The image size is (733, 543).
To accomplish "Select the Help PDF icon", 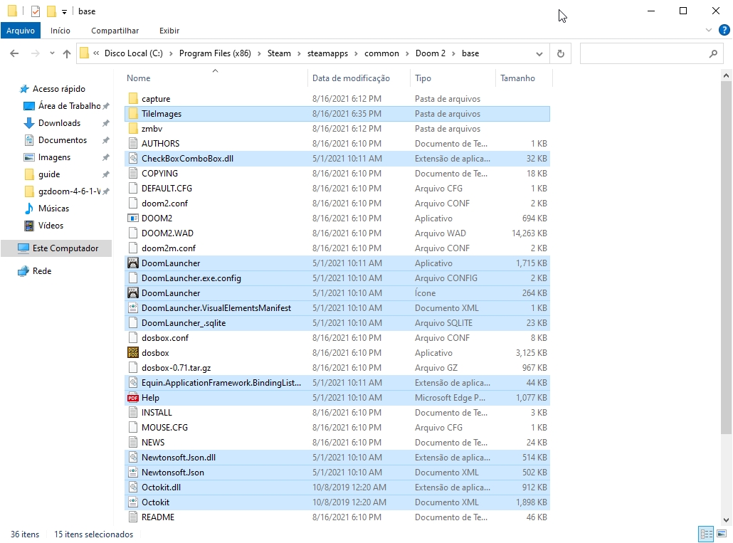I will coord(133,398).
